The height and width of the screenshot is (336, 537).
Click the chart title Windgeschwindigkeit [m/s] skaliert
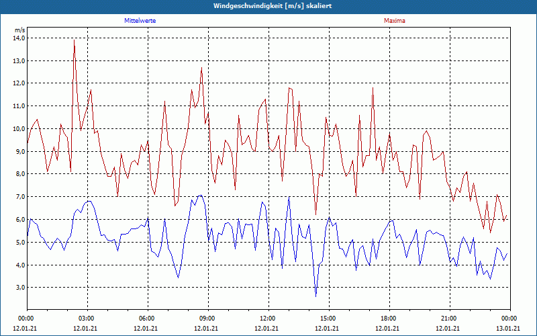[273, 6]
